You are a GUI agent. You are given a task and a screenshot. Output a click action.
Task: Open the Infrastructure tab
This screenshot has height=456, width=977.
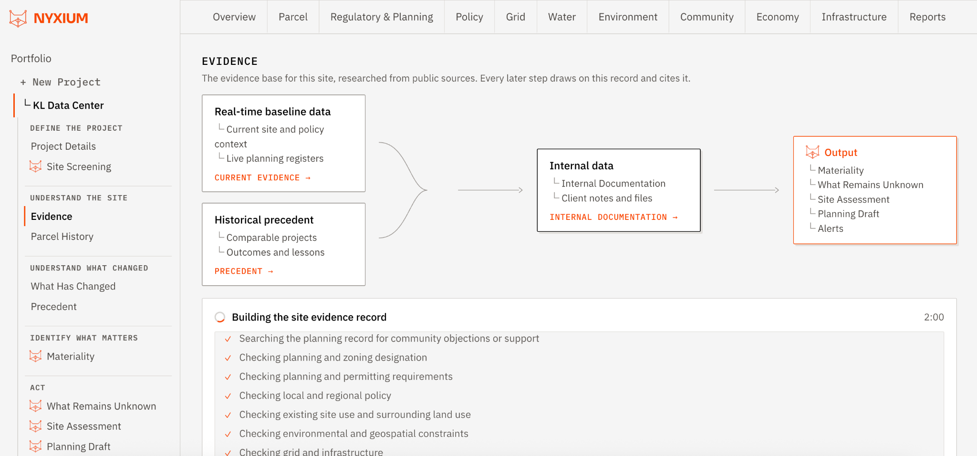pyautogui.click(x=854, y=17)
